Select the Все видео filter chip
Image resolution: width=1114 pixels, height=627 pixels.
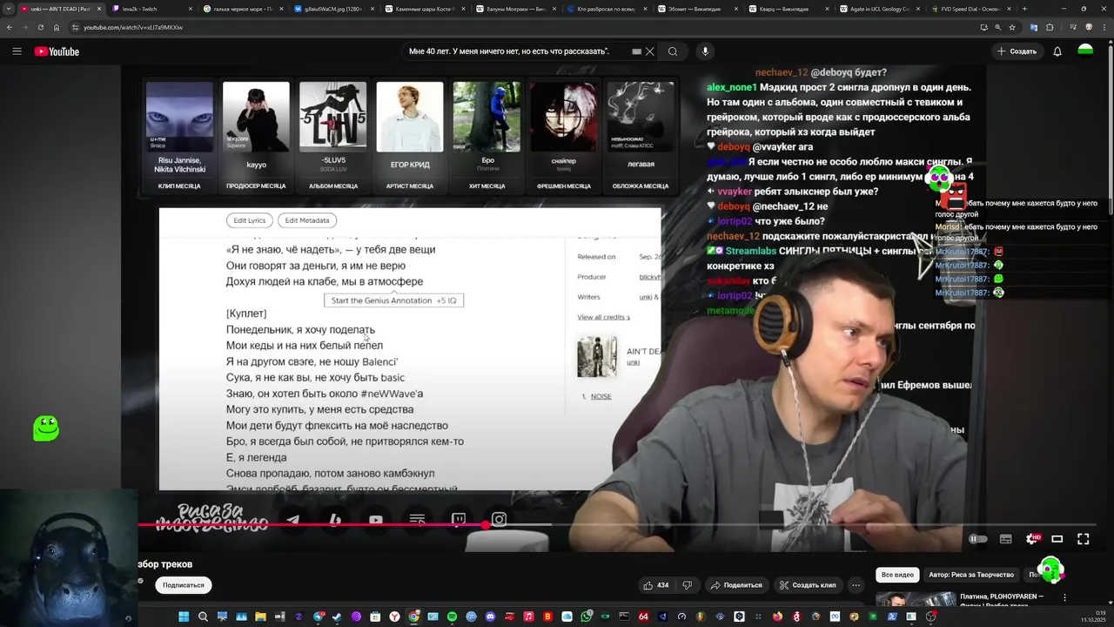click(897, 575)
